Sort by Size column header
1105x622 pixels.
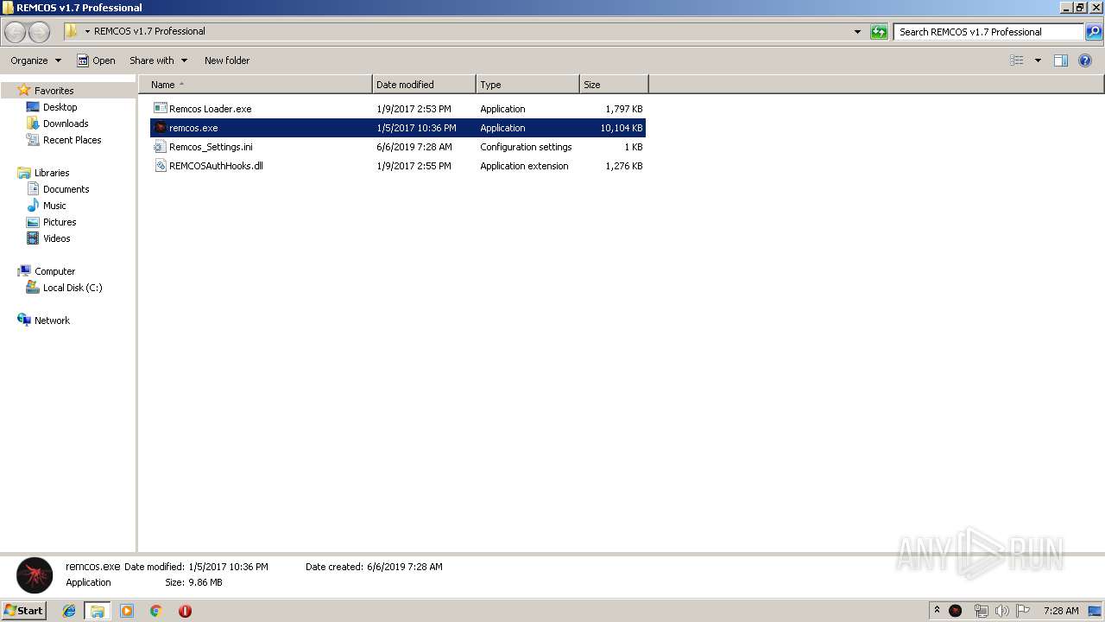pyautogui.click(x=614, y=85)
